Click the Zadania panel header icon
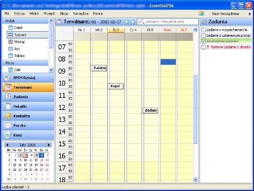 coord(204,21)
